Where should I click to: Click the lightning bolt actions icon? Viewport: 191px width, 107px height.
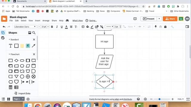(155, 26)
